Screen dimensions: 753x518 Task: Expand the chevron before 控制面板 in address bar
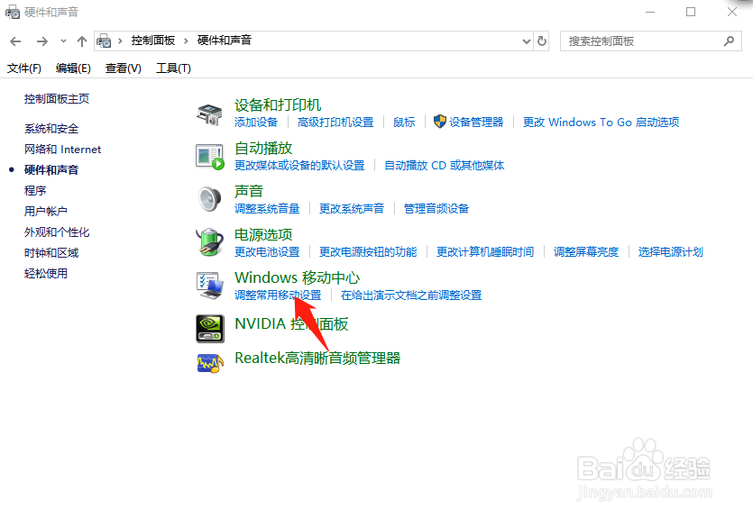tap(120, 41)
